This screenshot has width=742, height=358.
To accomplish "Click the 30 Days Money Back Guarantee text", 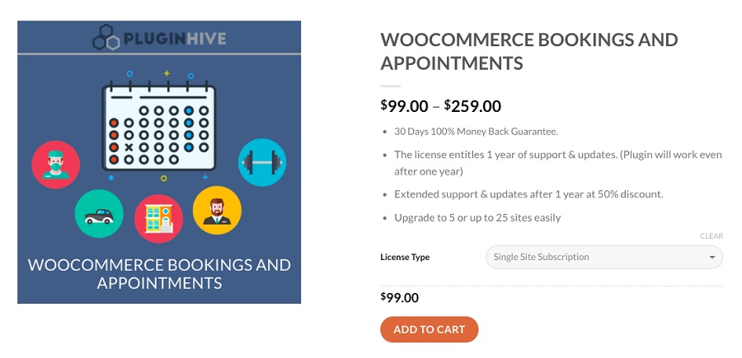I will 476,131.
